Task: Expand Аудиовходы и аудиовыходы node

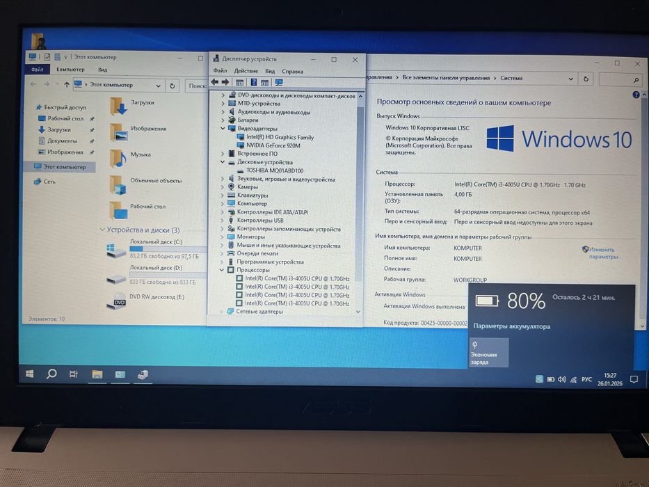Action: point(223,112)
